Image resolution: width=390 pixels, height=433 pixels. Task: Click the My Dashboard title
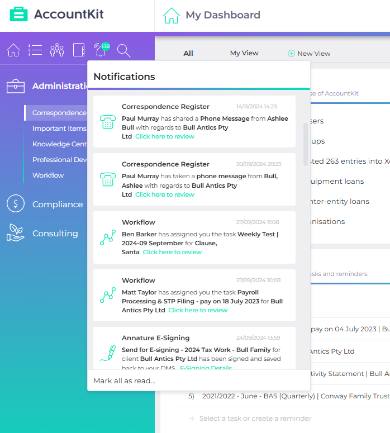(x=223, y=15)
